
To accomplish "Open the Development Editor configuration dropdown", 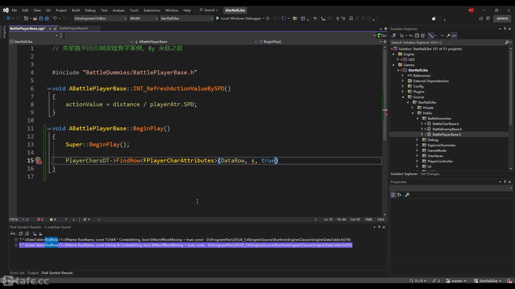I will [100, 18].
